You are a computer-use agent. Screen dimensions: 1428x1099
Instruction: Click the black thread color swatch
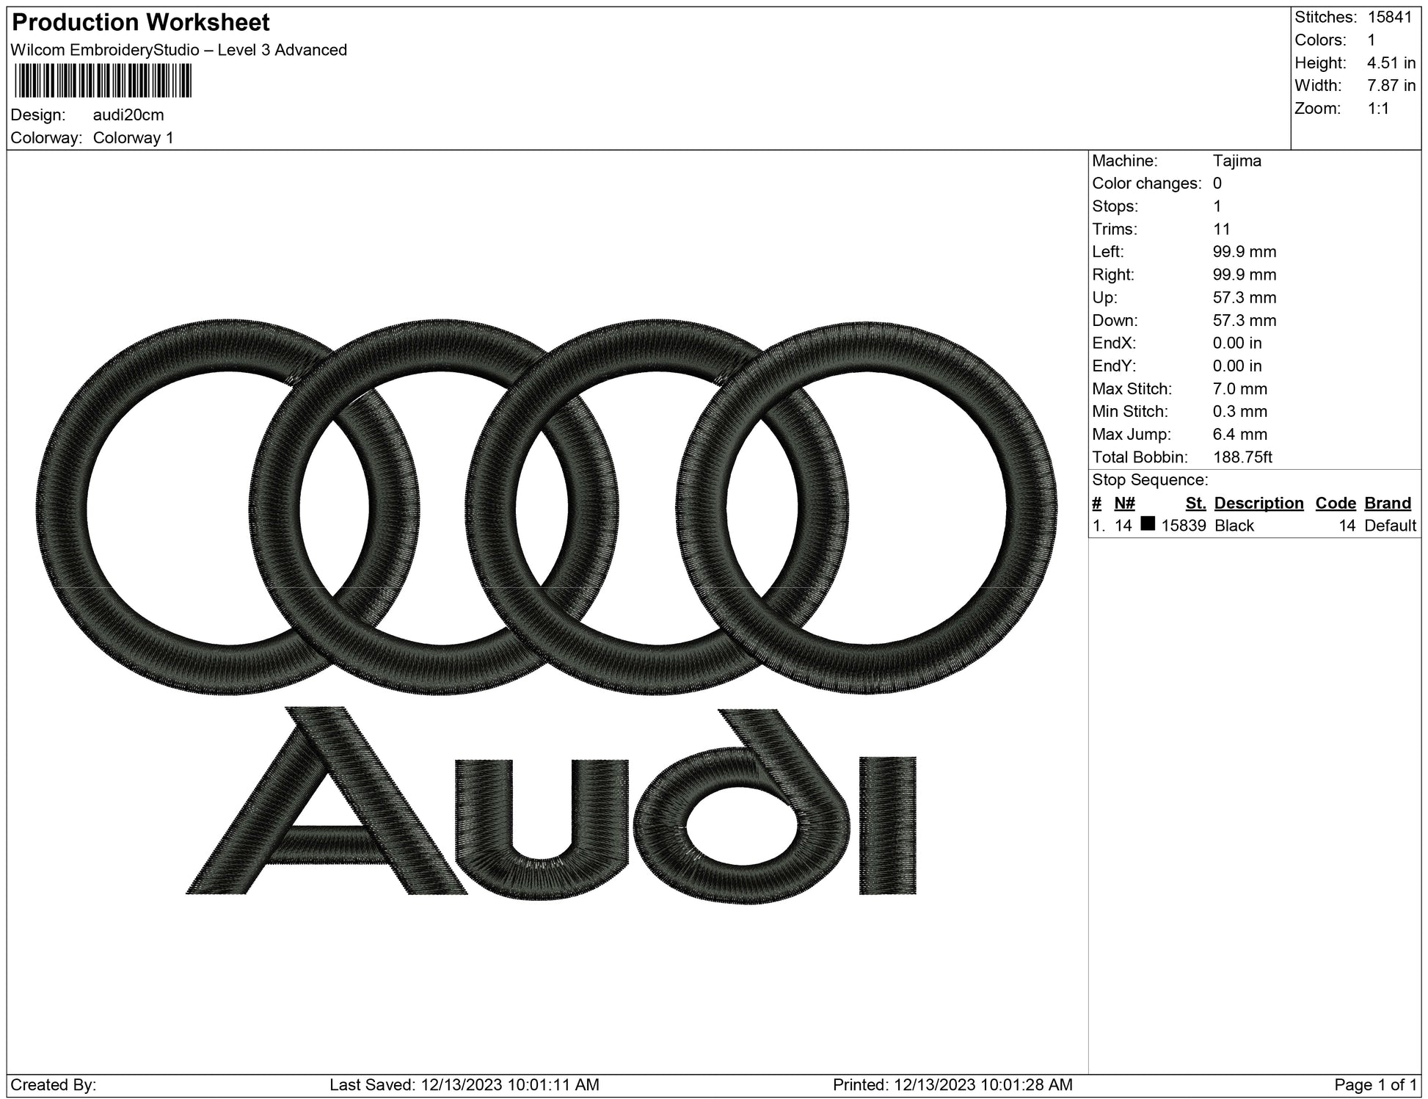coord(1148,523)
